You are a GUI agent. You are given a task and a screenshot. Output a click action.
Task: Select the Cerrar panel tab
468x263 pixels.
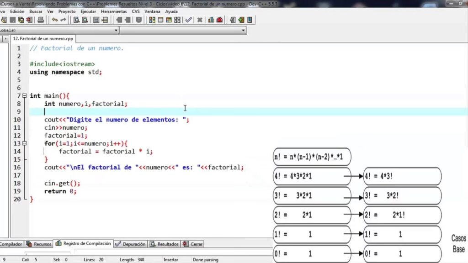point(192,243)
